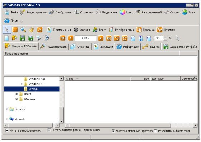Select the orange rectangle selection tool
201x142 pixels.
pyautogui.click(x=15, y=30)
